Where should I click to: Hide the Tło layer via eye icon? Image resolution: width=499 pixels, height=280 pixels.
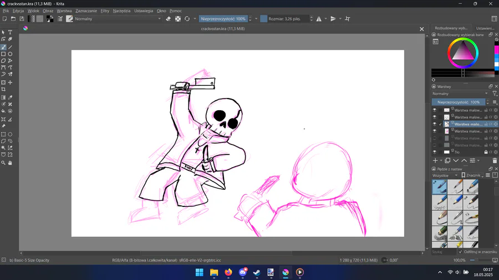coord(434,152)
